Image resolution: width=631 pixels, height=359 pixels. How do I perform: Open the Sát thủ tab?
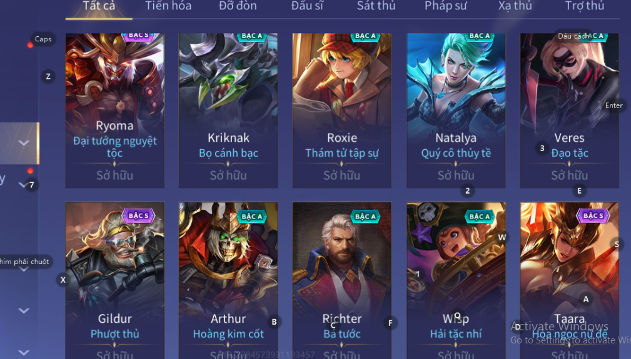coord(376,6)
